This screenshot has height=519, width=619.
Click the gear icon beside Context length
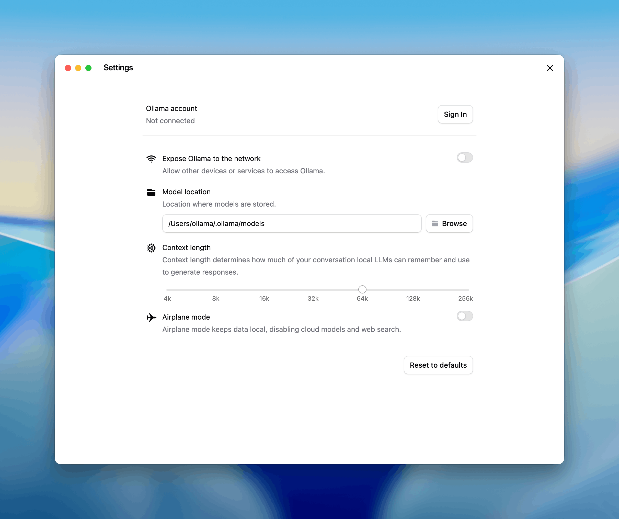tap(151, 248)
